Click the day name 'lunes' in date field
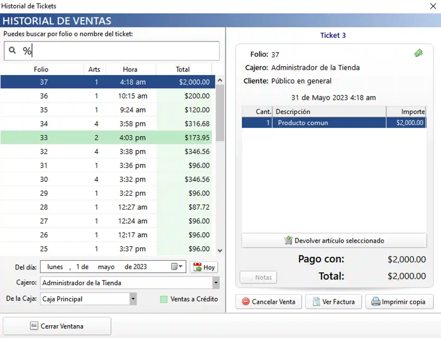The image size is (441, 338). point(55,267)
